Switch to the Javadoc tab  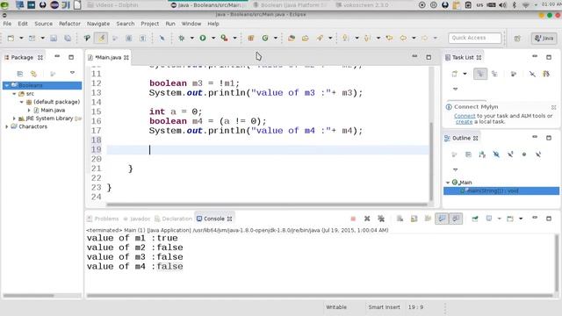[x=137, y=219]
